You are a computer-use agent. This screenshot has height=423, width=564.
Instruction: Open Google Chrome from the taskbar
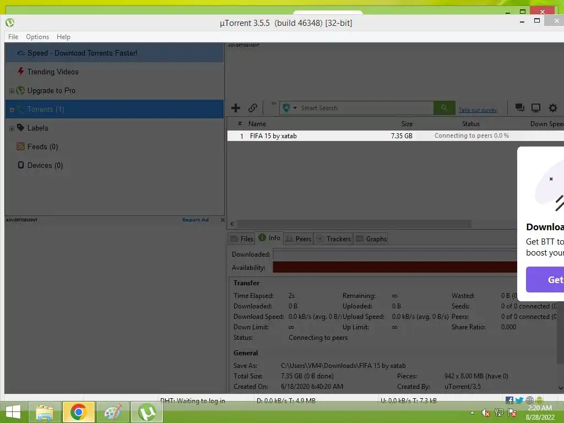78,412
